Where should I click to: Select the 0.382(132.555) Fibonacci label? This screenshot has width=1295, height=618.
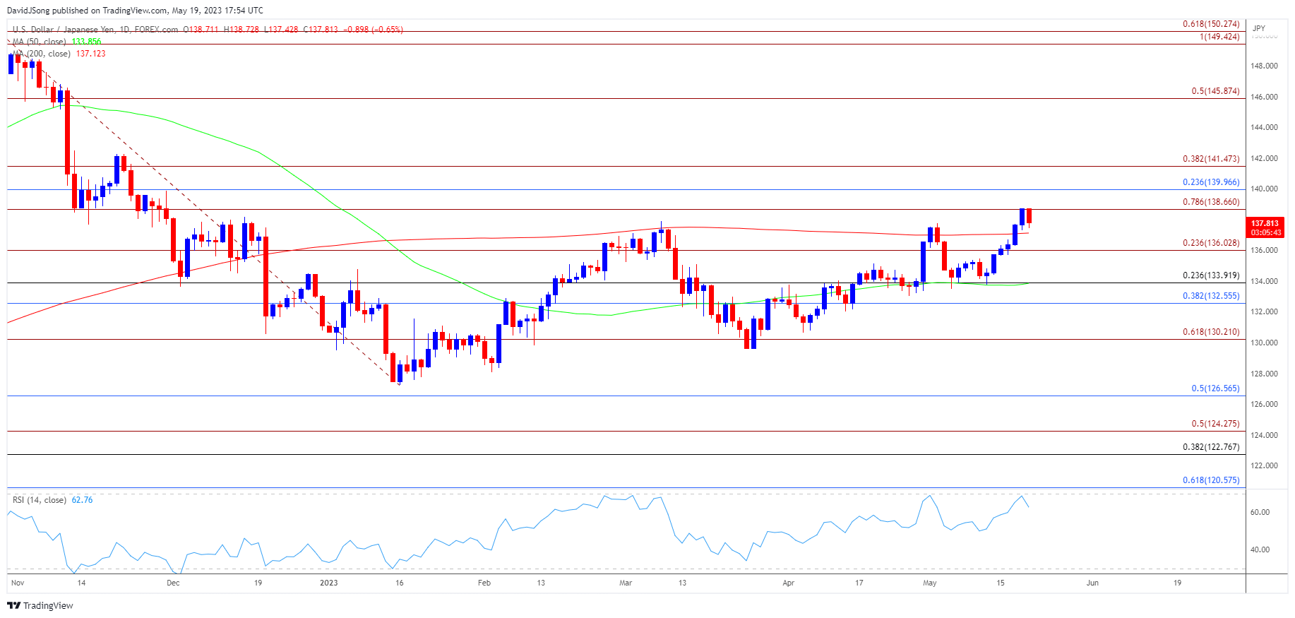point(1211,296)
